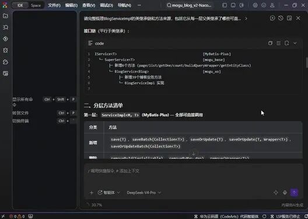Click errors and warnings count in status bar
The width and height of the screenshot is (308, 219).
[17, 217]
